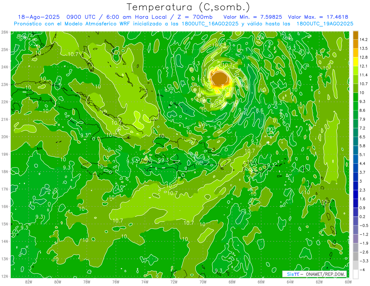Click the 'Sisπ' logo text

(x=293, y=274)
